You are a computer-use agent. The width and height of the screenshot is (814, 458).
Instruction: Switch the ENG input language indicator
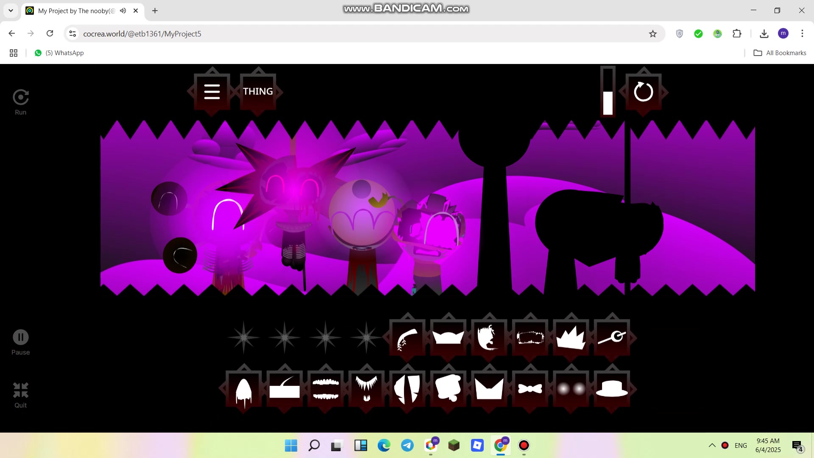pyautogui.click(x=741, y=445)
